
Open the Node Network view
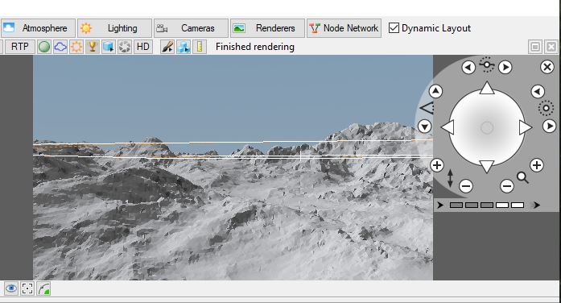click(x=344, y=28)
